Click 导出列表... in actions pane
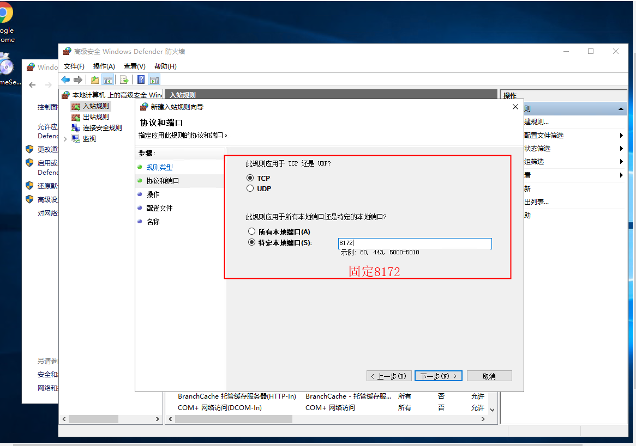 [536, 201]
